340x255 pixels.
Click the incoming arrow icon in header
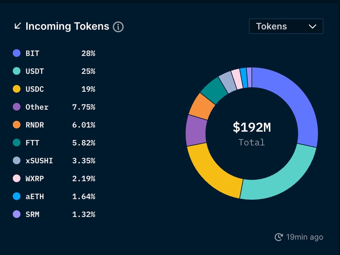pyautogui.click(x=17, y=26)
